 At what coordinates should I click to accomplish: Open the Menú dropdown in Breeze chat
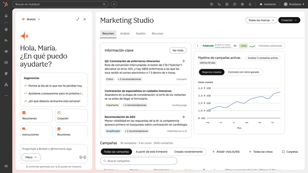[31, 157]
